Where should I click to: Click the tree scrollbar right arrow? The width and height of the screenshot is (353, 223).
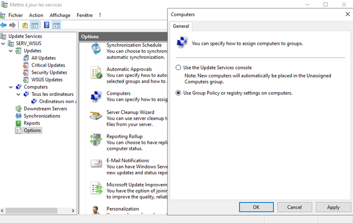73,210
